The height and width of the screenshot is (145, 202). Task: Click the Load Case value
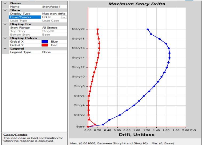[x=51, y=21]
